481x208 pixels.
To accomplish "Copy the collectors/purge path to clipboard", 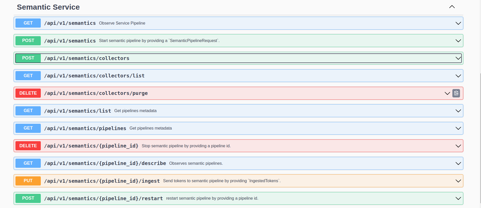I will coord(456,93).
